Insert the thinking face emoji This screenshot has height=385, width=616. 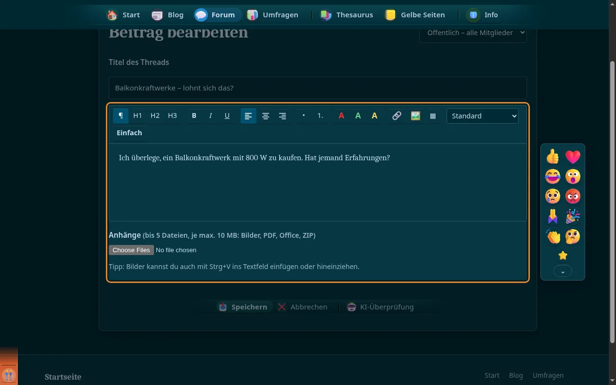[x=573, y=236]
